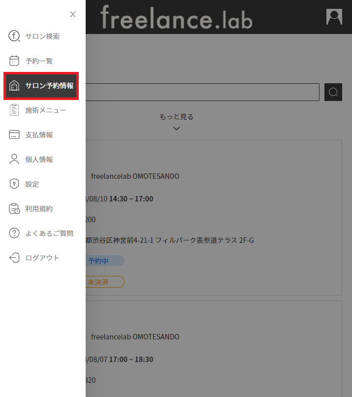Click the 施術メニュー clipboard icon
This screenshot has width=352, height=397.
click(x=14, y=110)
